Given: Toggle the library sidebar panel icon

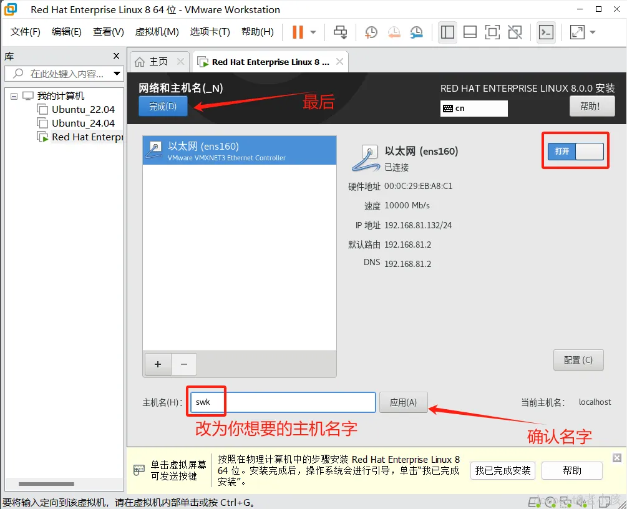Looking at the screenshot, I should click(x=447, y=32).
